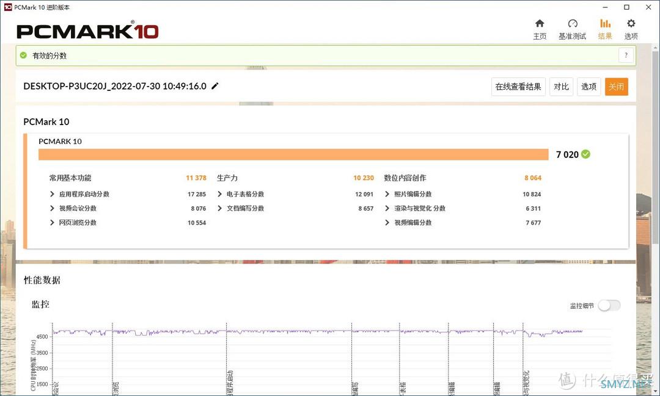Click the orange 关闭 button

click(x=616, y=87)
